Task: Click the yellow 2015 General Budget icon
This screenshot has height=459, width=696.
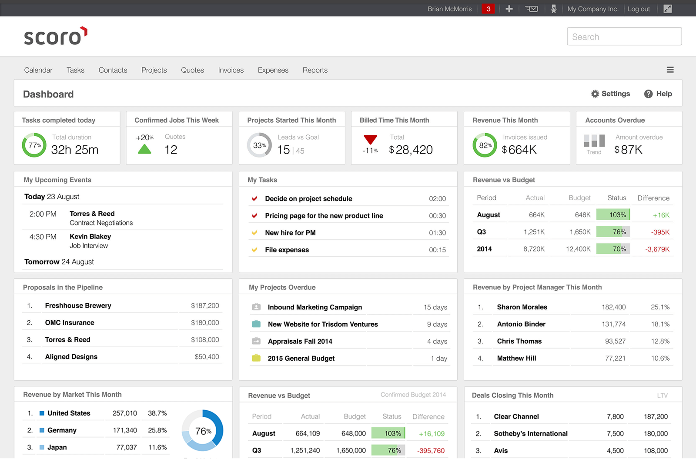Action: [256, 358]
